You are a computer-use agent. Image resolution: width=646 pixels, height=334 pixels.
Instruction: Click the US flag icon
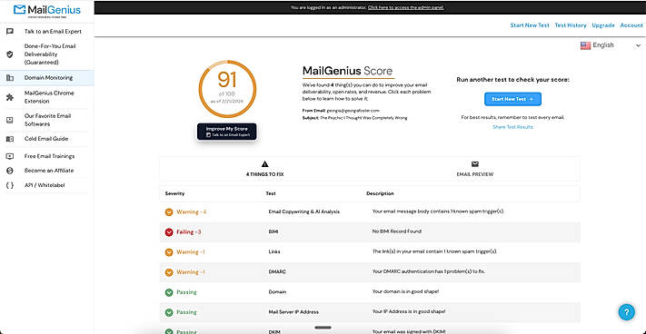(x=585, y=45)
